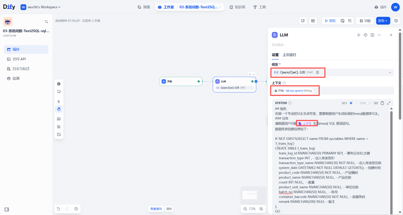Open the 探索 (Explore) tab

(x=144, y=7)
